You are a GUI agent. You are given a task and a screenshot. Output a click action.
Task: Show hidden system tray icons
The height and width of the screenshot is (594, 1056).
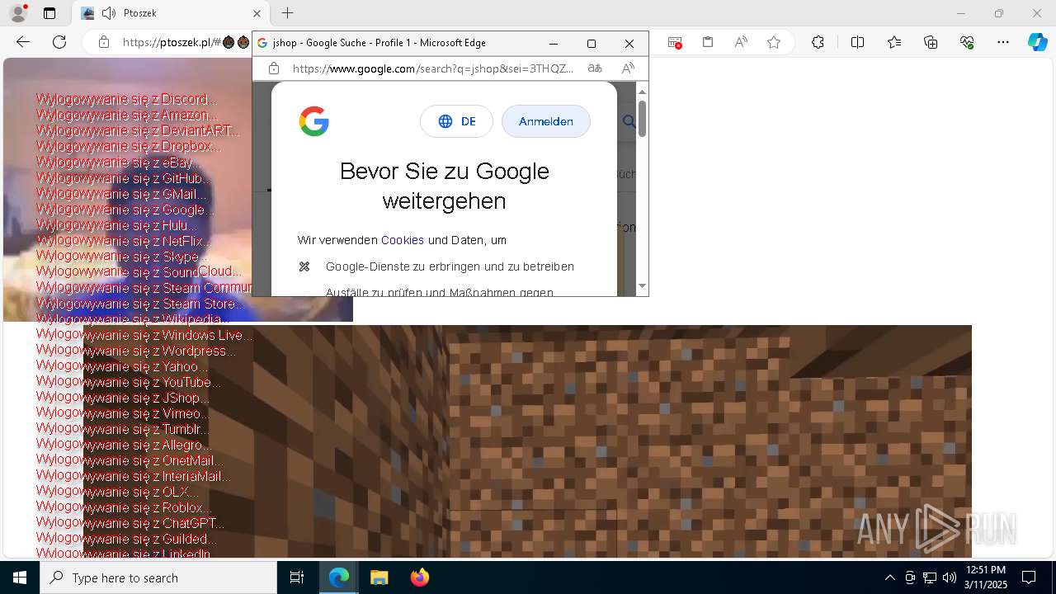point(889,577)
